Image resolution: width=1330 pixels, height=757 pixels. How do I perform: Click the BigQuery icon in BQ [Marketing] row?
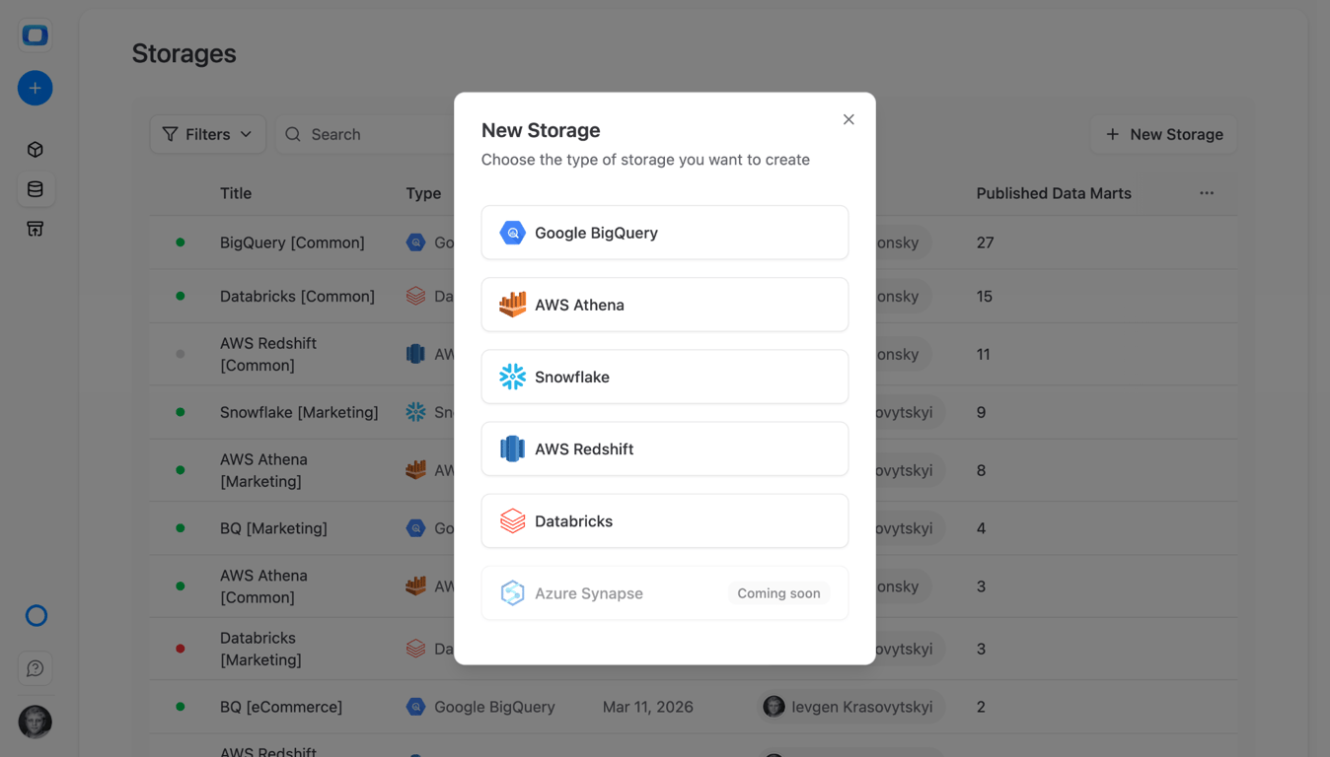(x=416, y=528)
